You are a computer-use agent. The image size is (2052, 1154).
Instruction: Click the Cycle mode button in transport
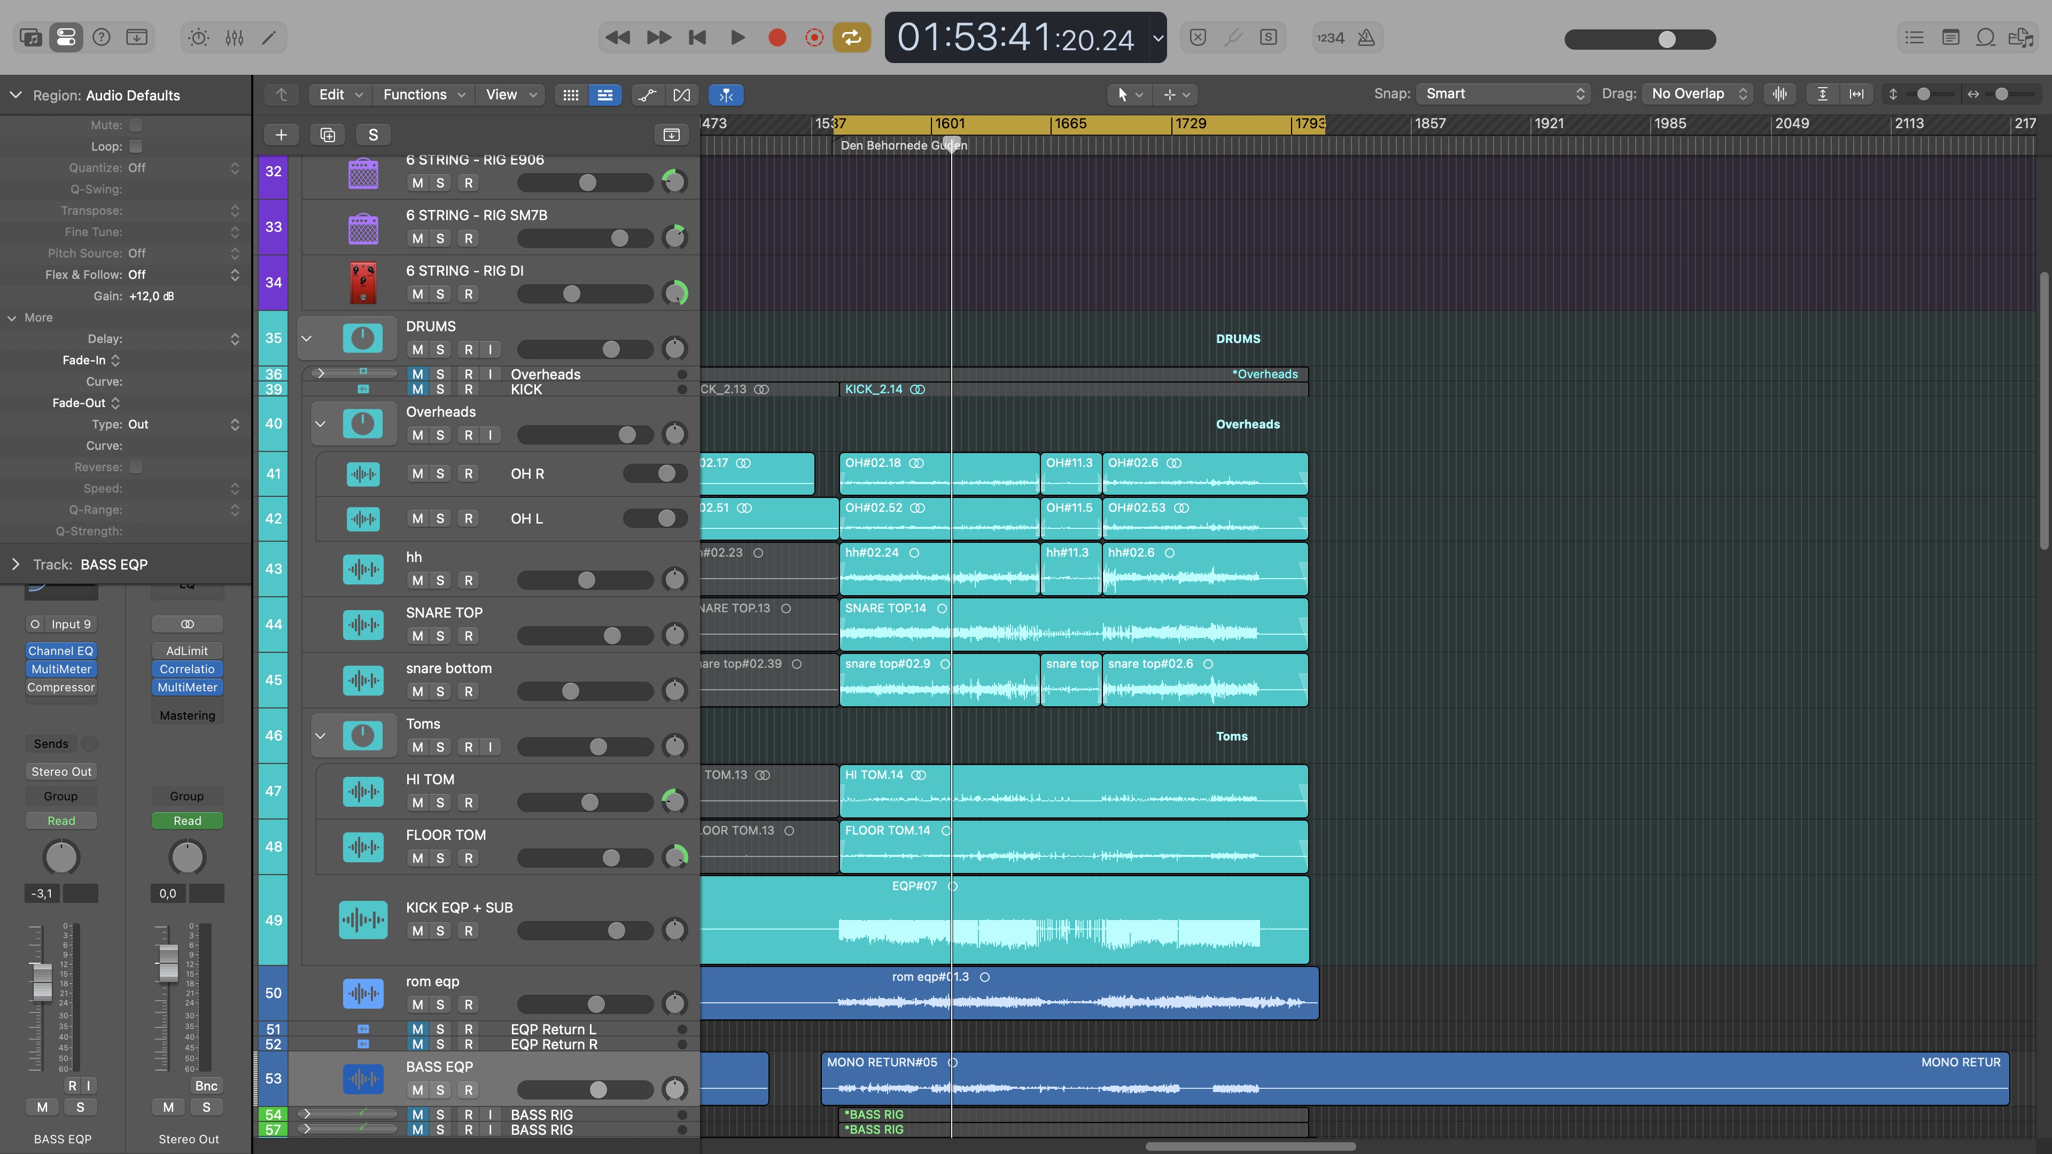click(x=852, y=37)
